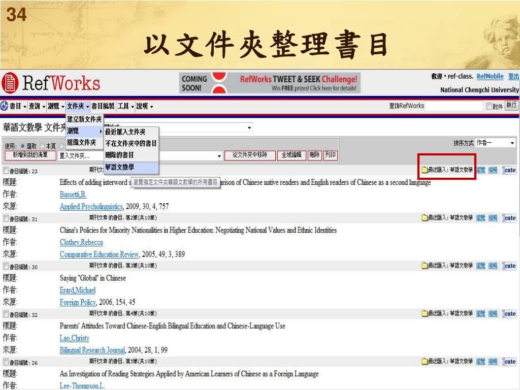Check the box for 書目編號 31
The height and width of the screenshot is (390, 520).
coord(6,218)
